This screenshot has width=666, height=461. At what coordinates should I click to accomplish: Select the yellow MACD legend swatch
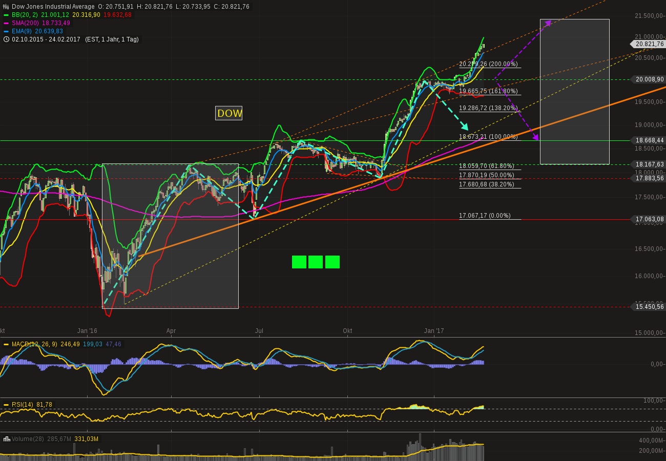click(6, 344)
